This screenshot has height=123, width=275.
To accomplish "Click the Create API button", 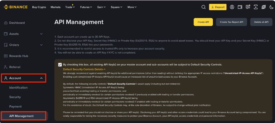I will pyautogui.click(x=203, y=22).
